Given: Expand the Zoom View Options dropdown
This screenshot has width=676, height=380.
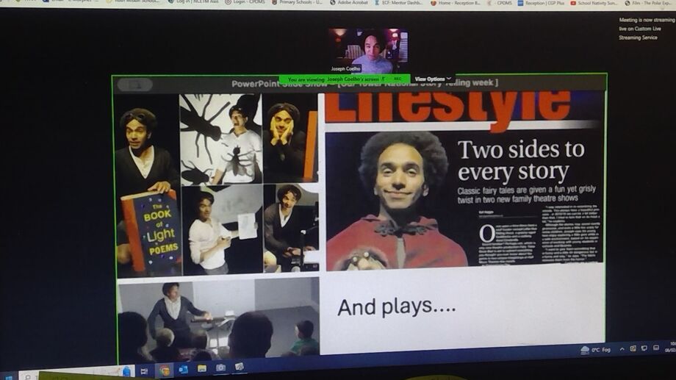Looking at the screenshot, I should pos(433,79).
